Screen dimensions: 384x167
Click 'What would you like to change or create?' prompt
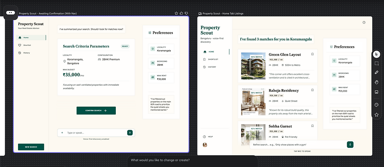160,160
